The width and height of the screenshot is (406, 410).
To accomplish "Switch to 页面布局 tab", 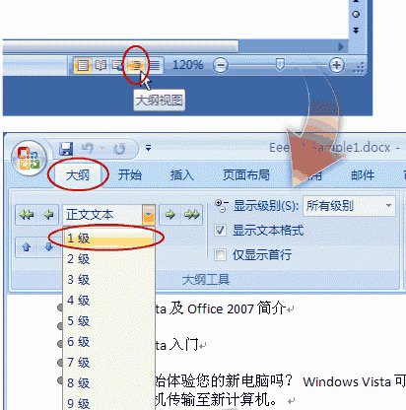I will (x=246, y=174).
